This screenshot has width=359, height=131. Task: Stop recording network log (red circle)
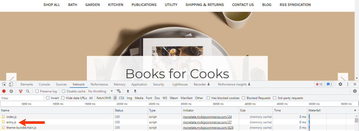point(4,91)
